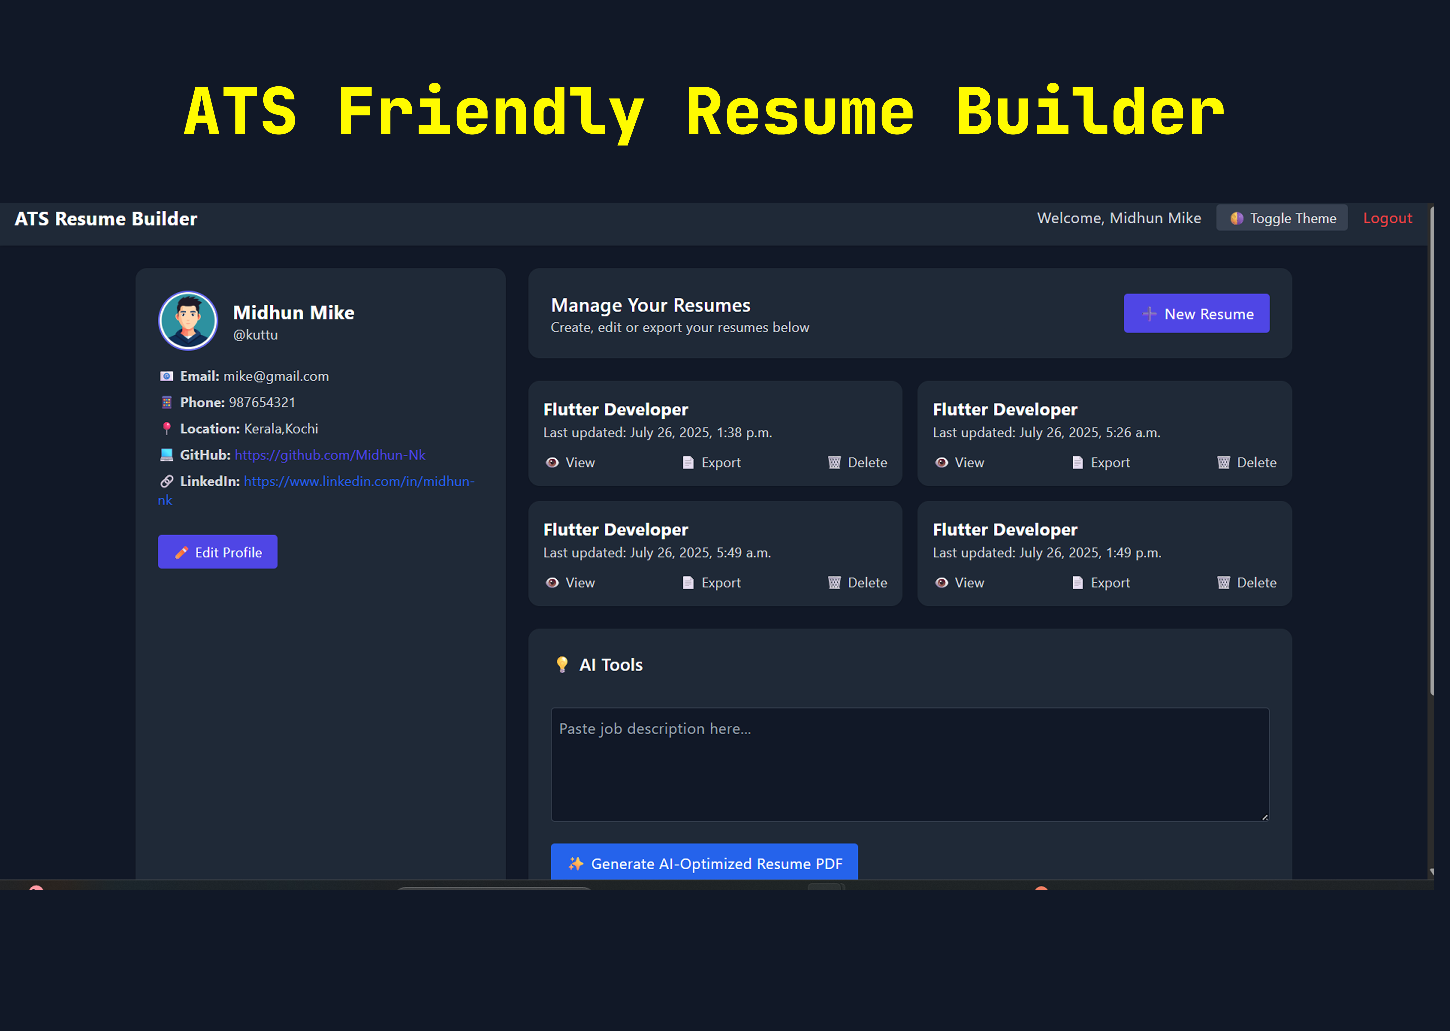Export the resume updated 1:49 p.m.

click(1101, 583)
